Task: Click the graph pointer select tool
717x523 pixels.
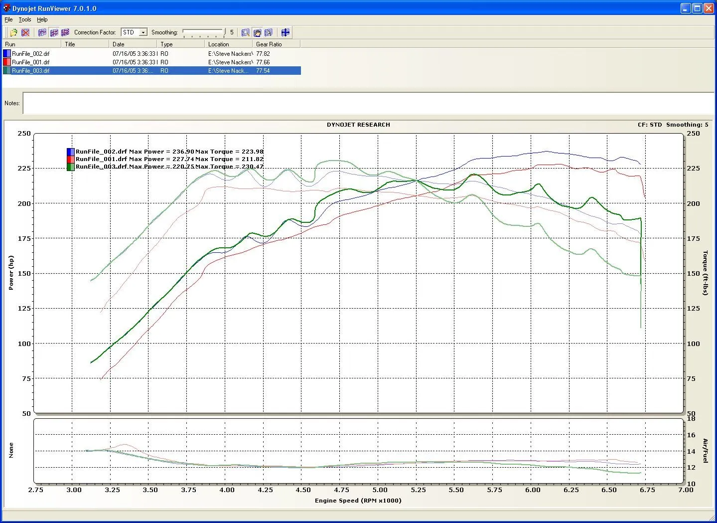Action: click(x=269, y=32)
